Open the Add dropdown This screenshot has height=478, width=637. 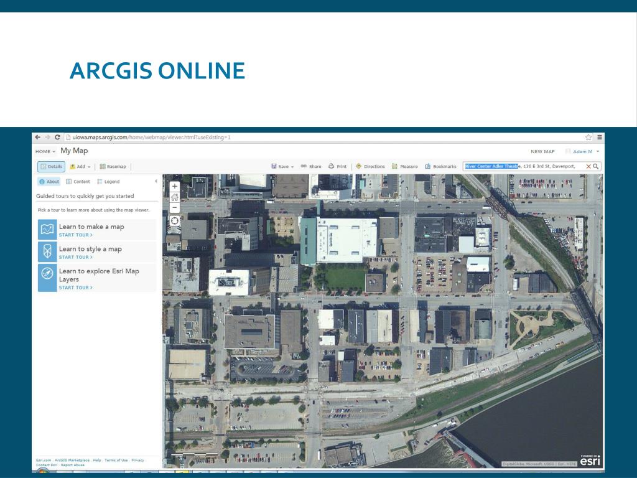(x=80, y=167)
